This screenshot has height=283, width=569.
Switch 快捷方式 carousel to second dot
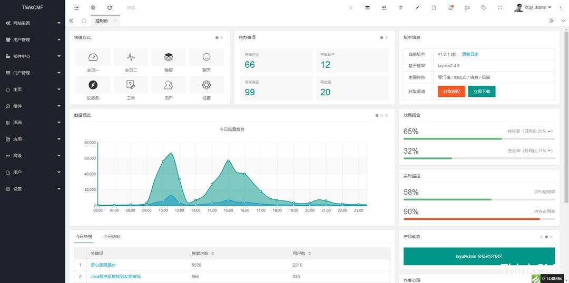click(222, 37)
